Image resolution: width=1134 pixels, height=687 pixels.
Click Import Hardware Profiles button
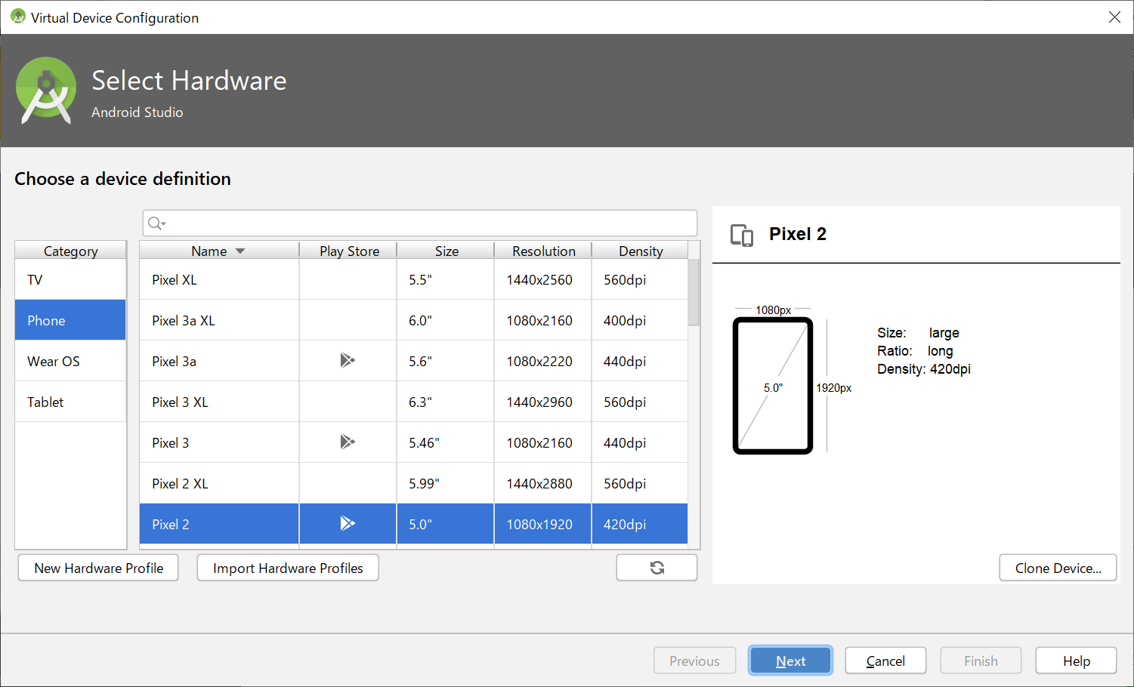click(288, 568)
